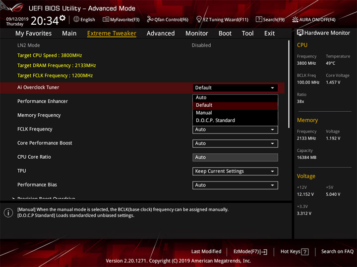Click the info icon in the help area
The image size is (357, 267).
[x=8, y=213]
